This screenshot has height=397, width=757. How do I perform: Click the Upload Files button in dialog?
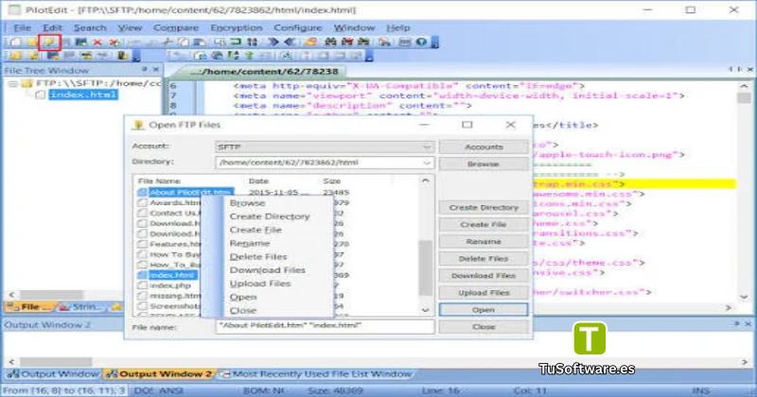pos(484,293)
